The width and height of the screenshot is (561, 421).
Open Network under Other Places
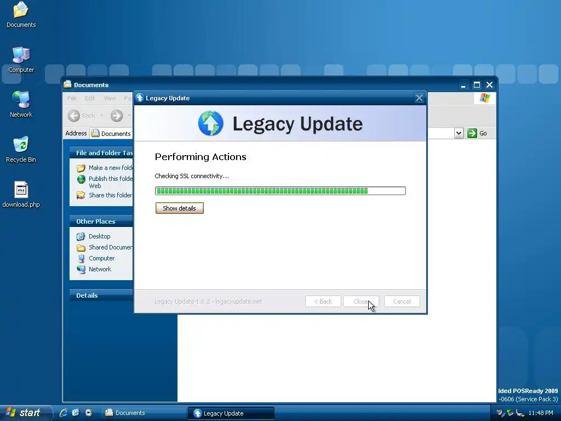click(100, 269)
